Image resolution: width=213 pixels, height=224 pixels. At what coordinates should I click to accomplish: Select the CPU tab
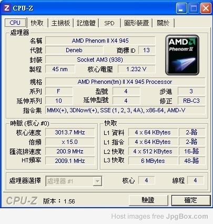click(x=15, y=23)
